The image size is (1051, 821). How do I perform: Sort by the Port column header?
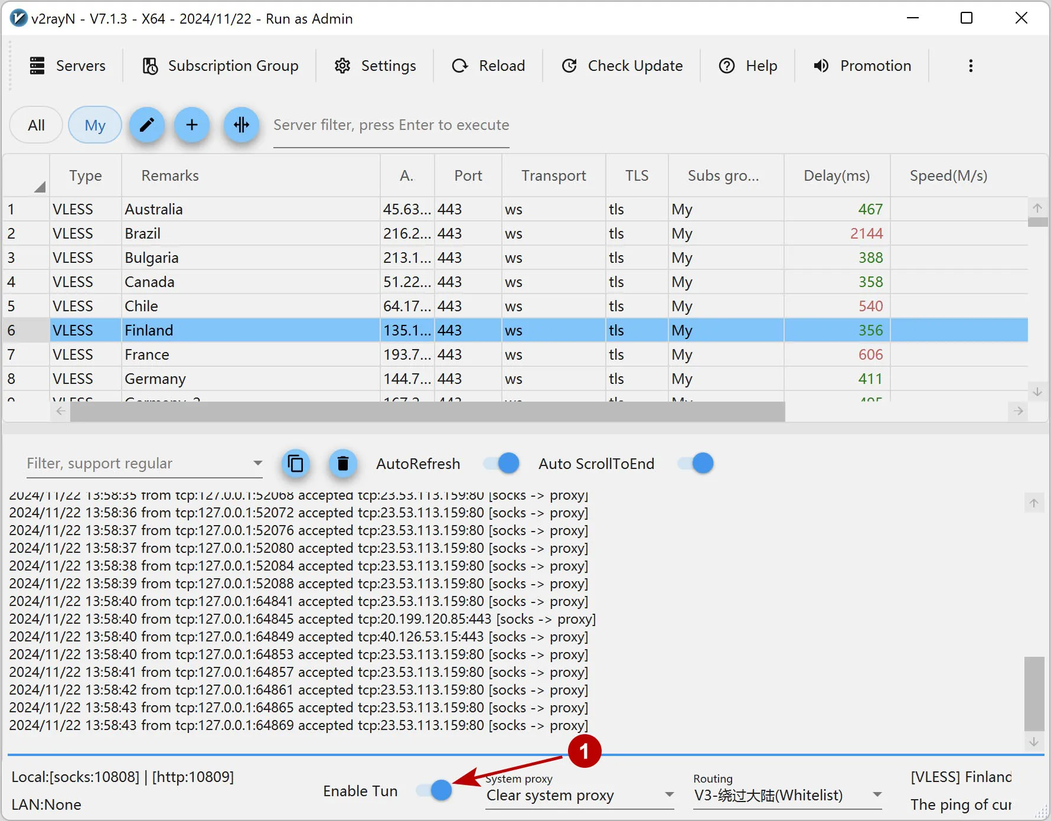pyautogui.click(x=468, y=175)
